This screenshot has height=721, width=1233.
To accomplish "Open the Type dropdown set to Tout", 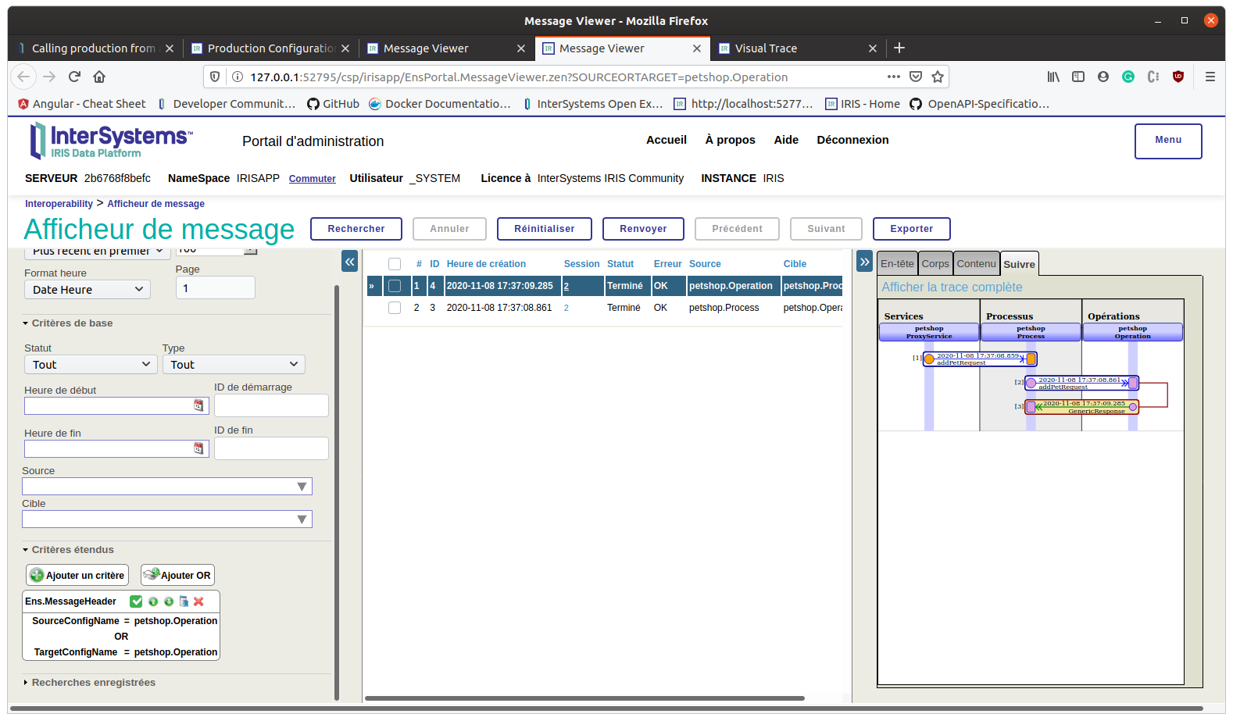I will tap(234, 364).
